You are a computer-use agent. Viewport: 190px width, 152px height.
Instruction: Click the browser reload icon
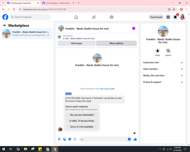pyautogui.click(x=14, y=9)
